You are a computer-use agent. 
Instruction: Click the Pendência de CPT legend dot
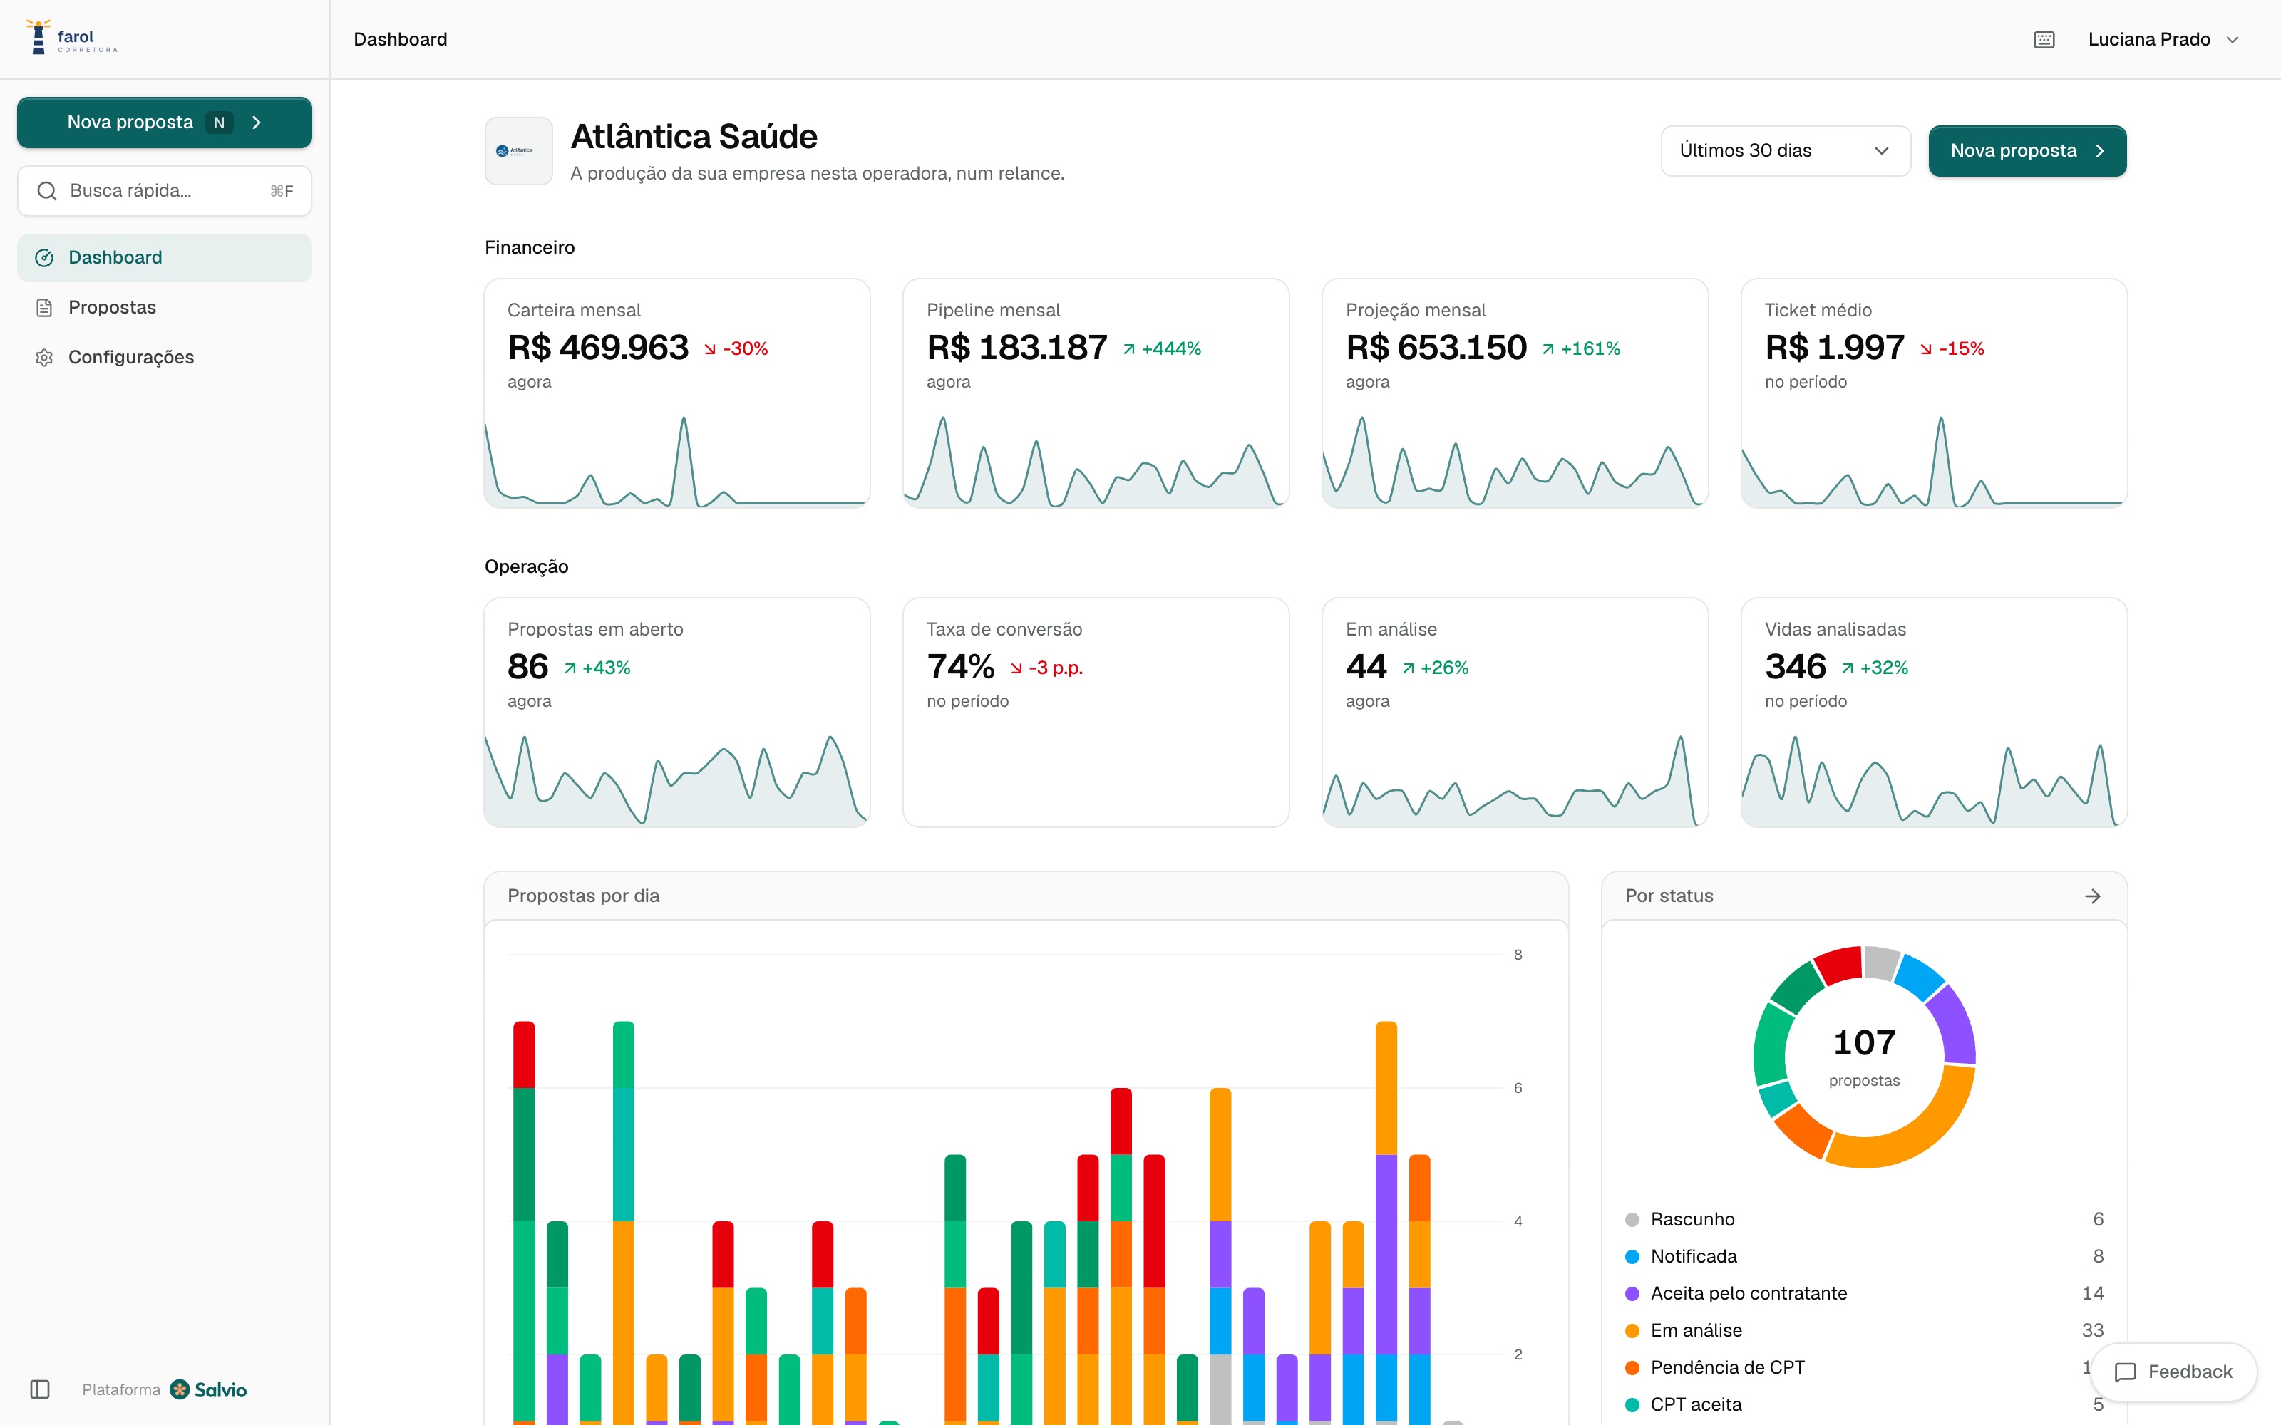[x=1632, y=1367]
